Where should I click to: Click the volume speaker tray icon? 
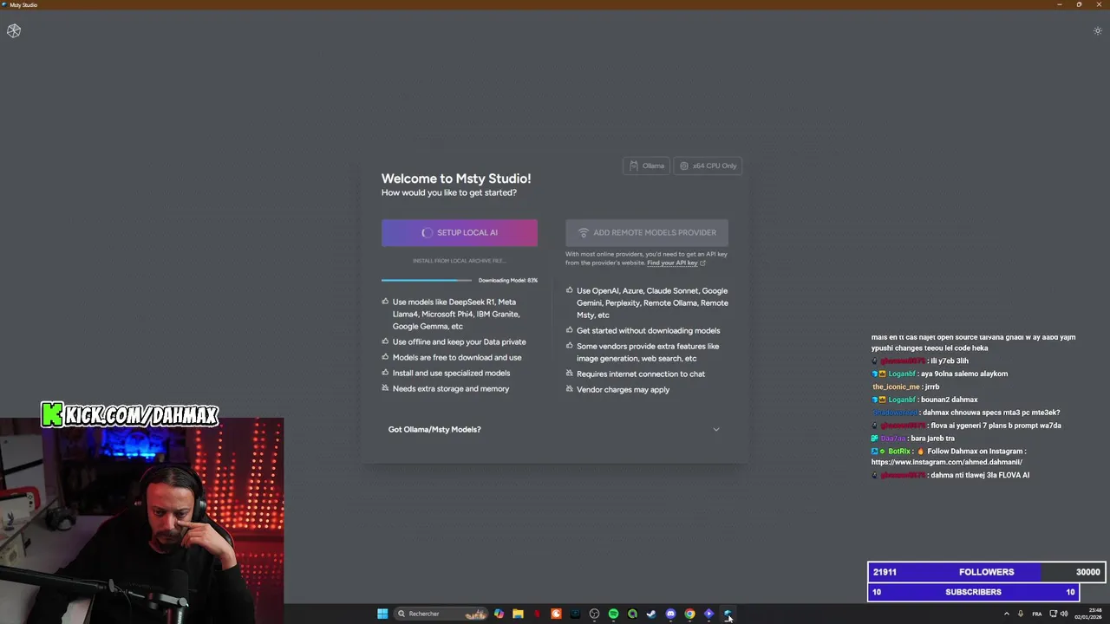[x=1064, y=614]
